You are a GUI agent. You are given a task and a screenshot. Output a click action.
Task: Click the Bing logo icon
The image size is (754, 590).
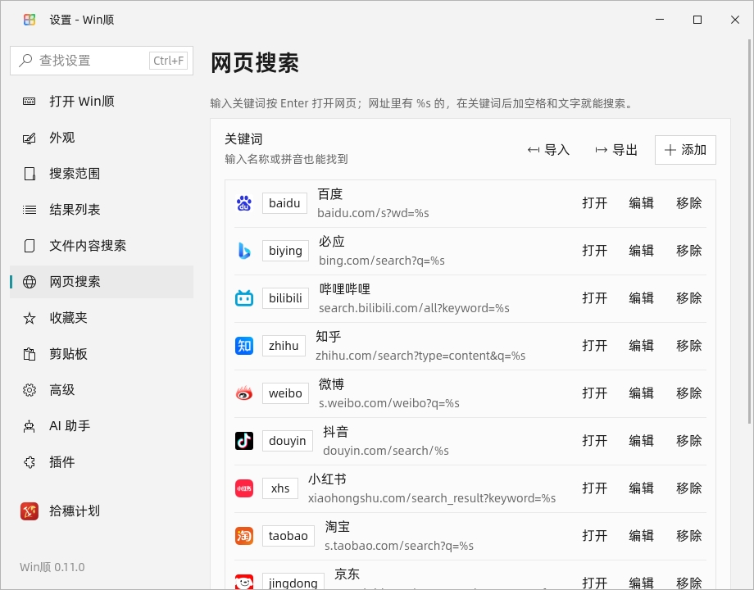click(244, 251)
